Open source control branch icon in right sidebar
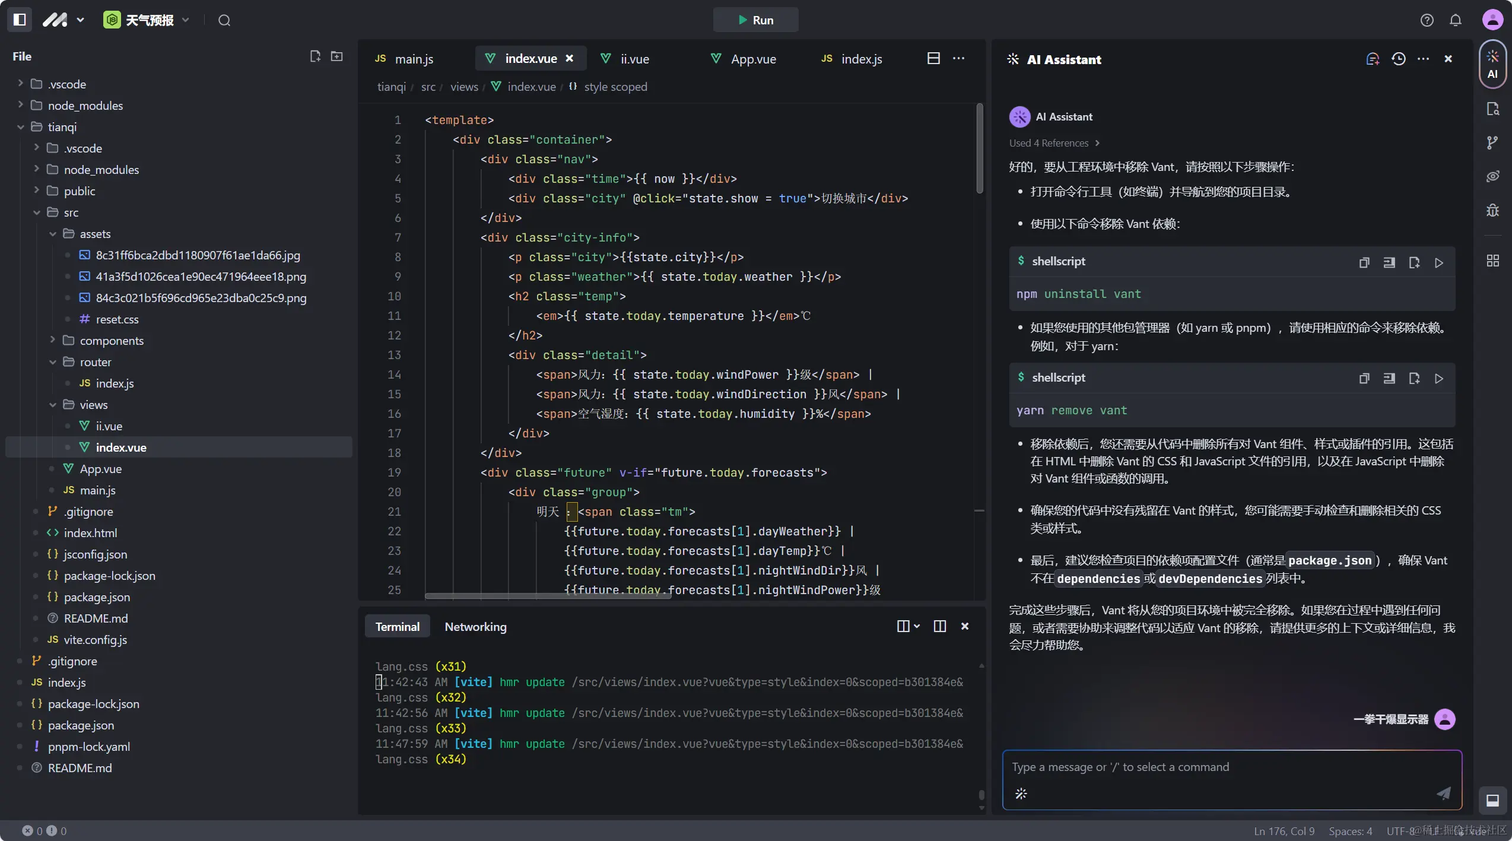The image size is (1512, 841). point(1492,142)
